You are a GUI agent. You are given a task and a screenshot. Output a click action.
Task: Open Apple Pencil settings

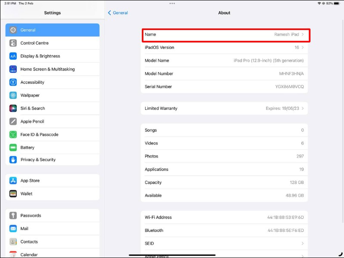(x=13, y=121)
